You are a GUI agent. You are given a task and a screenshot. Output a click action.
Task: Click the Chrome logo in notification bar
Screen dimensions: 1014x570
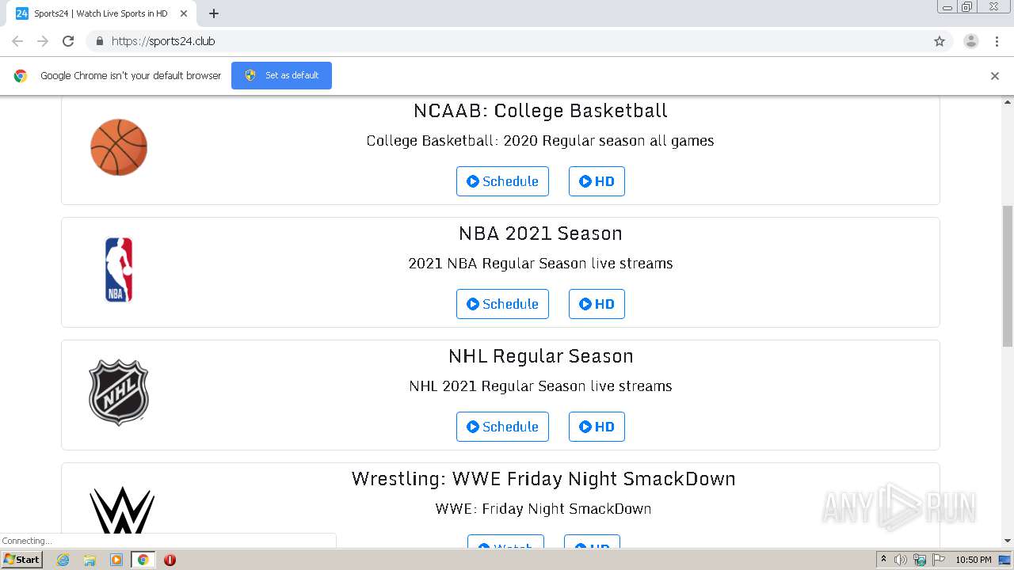pyautogui.click(x=21, y=76)
